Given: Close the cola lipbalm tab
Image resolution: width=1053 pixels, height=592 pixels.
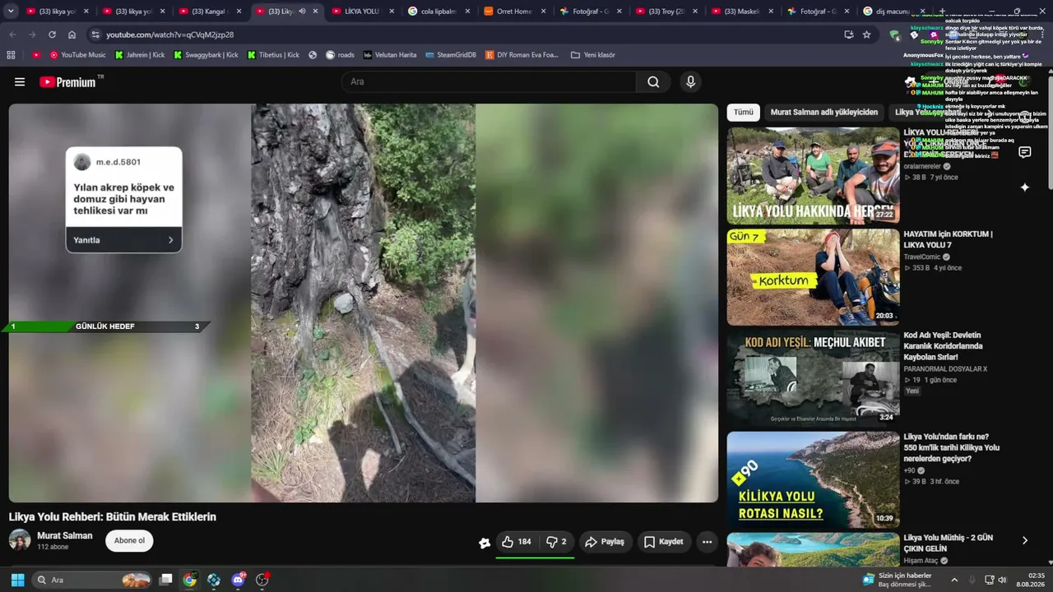Looking at the screenshot, I should tap(467, 12).
